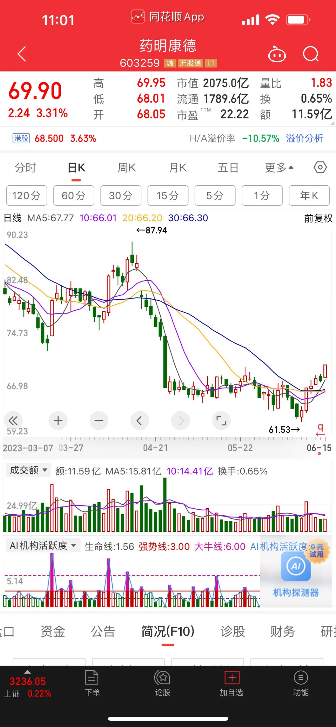Viewport: 336px width, 727px height.
Task: Open the AI robot assistant icon
Action: click(x=277, y=54)
